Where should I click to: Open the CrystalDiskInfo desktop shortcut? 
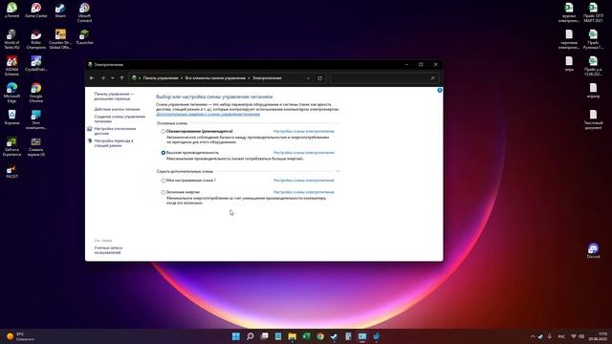click(36, 64)
